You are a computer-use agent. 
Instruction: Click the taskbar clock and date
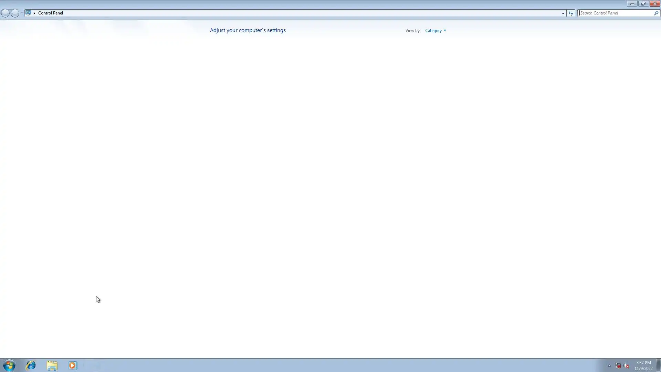click(643, 365)
